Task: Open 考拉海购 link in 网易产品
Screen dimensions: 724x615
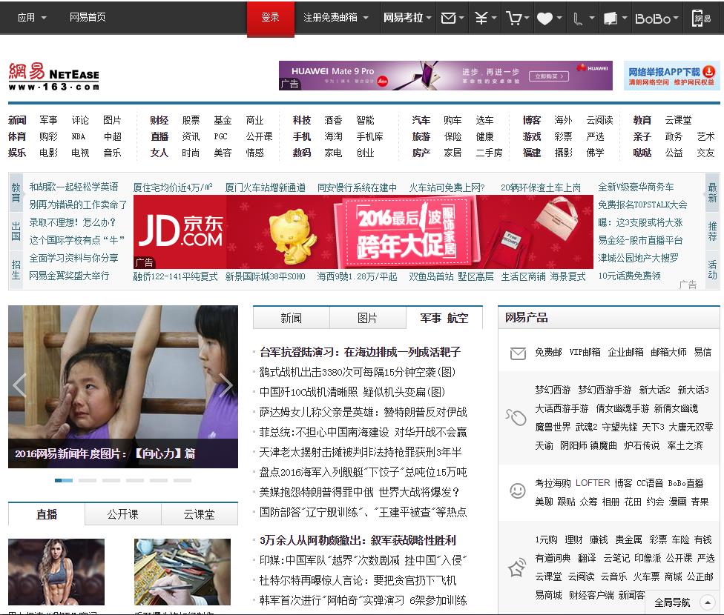Action: pos(553,483)
